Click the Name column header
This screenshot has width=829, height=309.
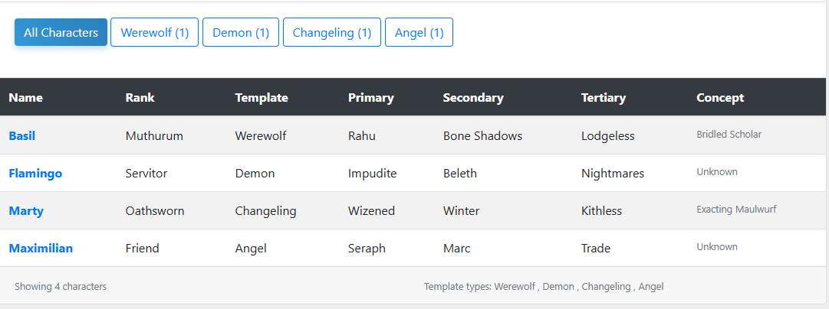pos(26,98)
